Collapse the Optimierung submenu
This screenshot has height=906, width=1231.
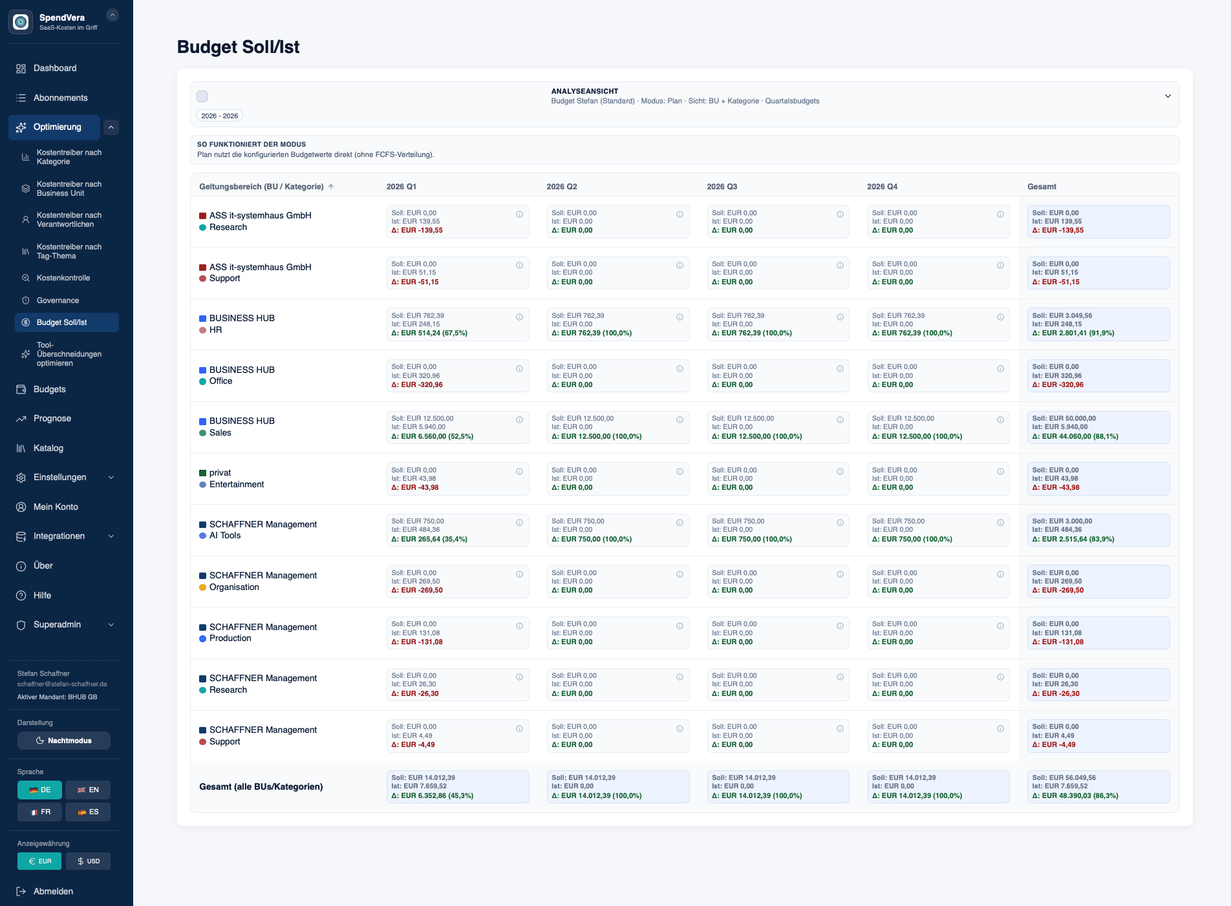(x=111, y=127)
